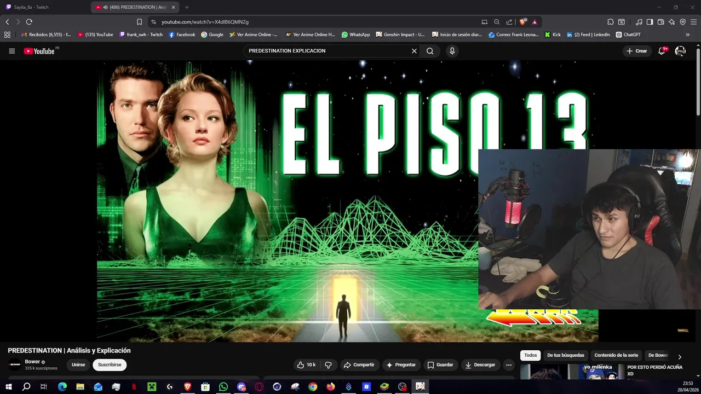Viewport: 701px width, 394px height.
Task: Open the ChatGPT bookmark
Action: coord(628,34)
